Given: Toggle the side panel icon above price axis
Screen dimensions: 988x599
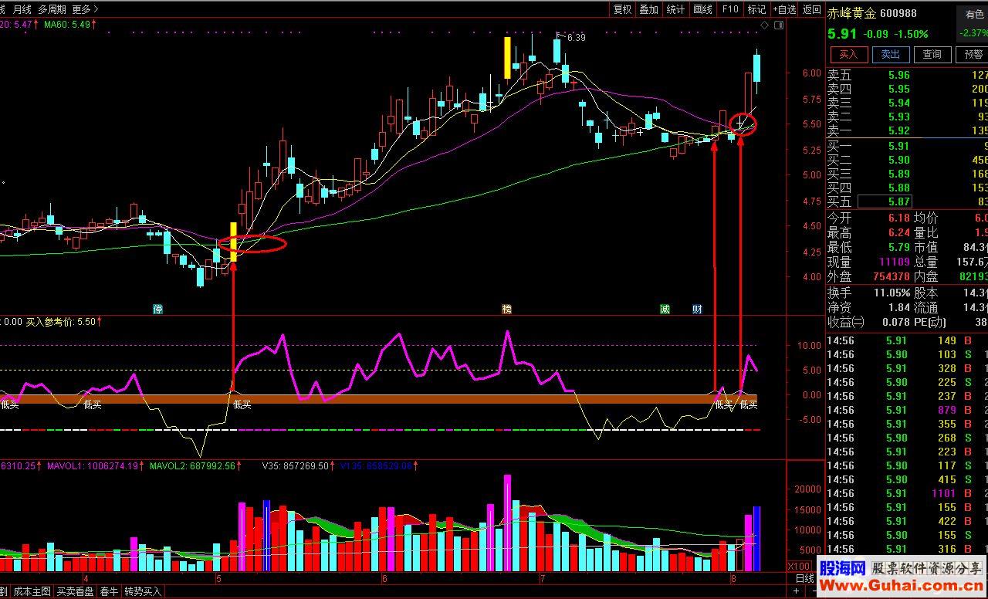Looking at the screenshot, I should 777,25.
